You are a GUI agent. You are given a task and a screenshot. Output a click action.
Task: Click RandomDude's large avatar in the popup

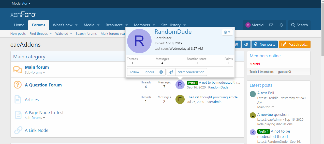click(x=139, y=41)
